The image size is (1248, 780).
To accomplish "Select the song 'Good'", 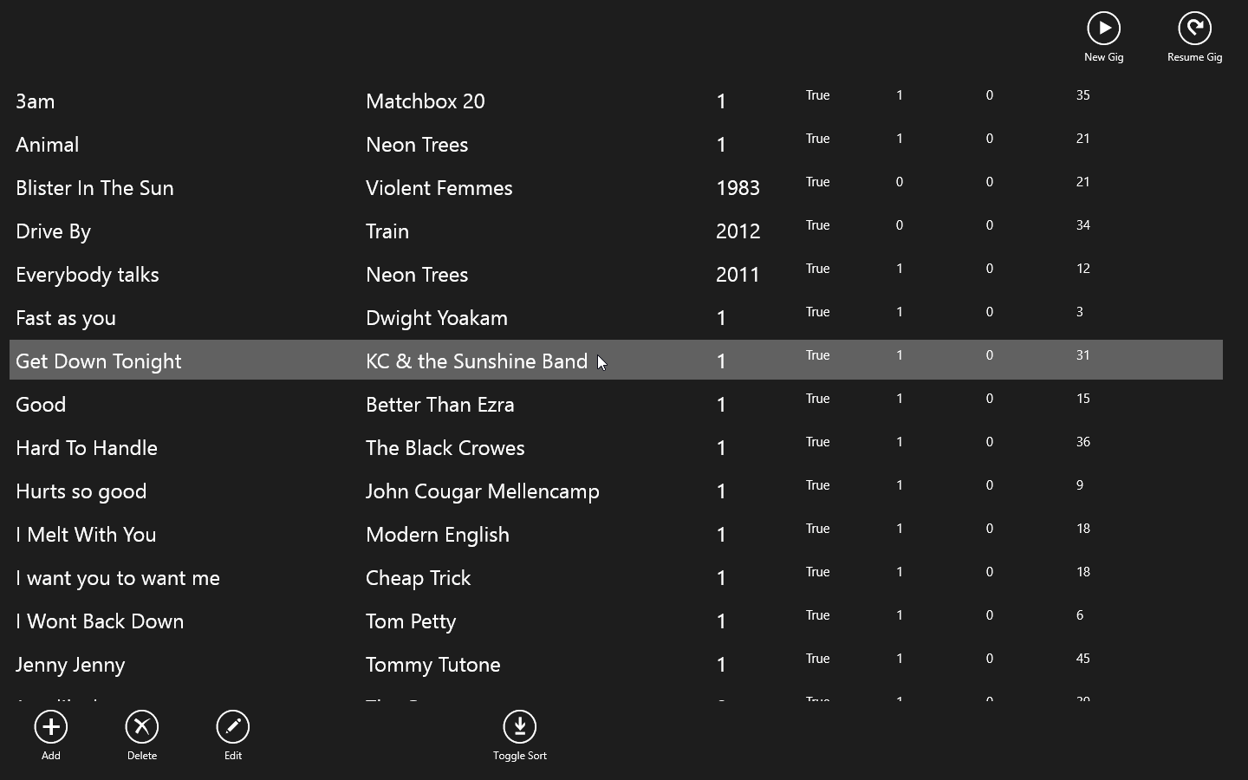I will (x=41, y=405).
